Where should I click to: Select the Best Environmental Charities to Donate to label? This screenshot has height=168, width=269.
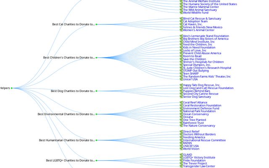66,114
